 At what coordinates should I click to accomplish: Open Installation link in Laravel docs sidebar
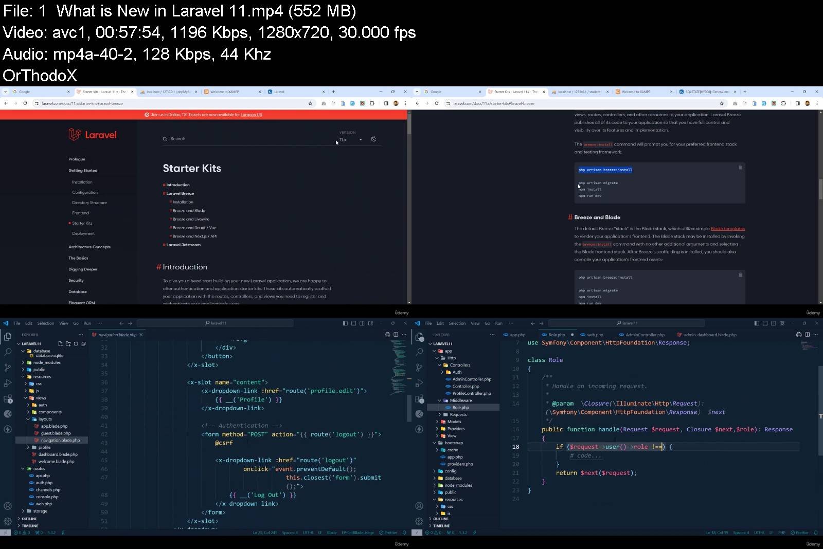tap(82, 182)
